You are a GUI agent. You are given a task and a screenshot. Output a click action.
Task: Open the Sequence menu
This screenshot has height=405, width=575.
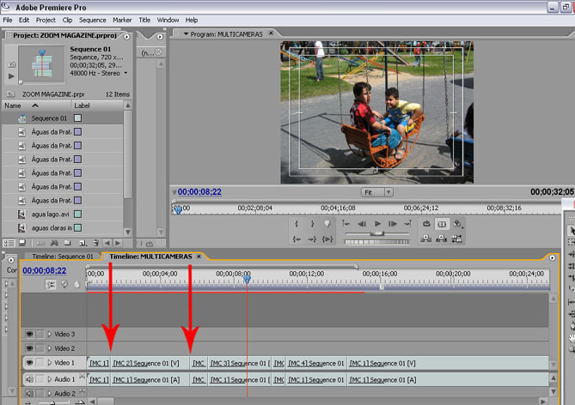92,20
